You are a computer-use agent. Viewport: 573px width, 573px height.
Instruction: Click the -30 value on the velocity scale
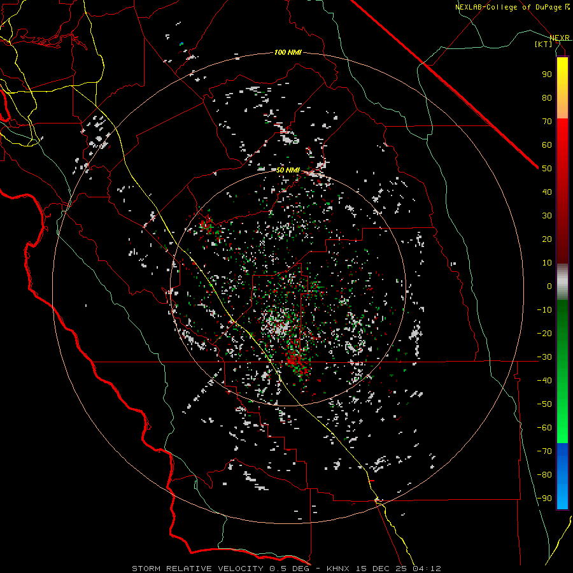(544, 357)
